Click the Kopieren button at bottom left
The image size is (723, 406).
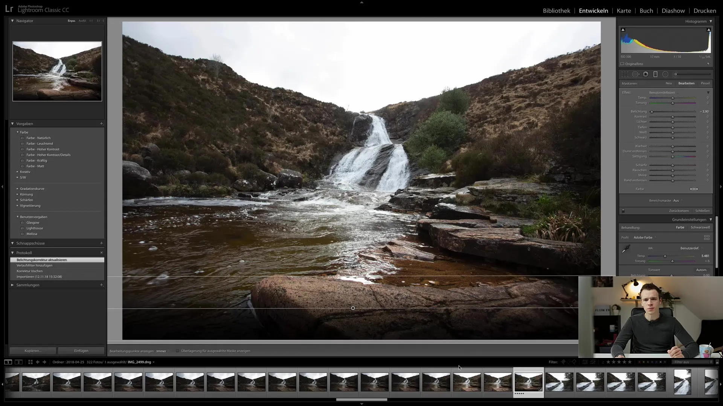tap(32, 350)
